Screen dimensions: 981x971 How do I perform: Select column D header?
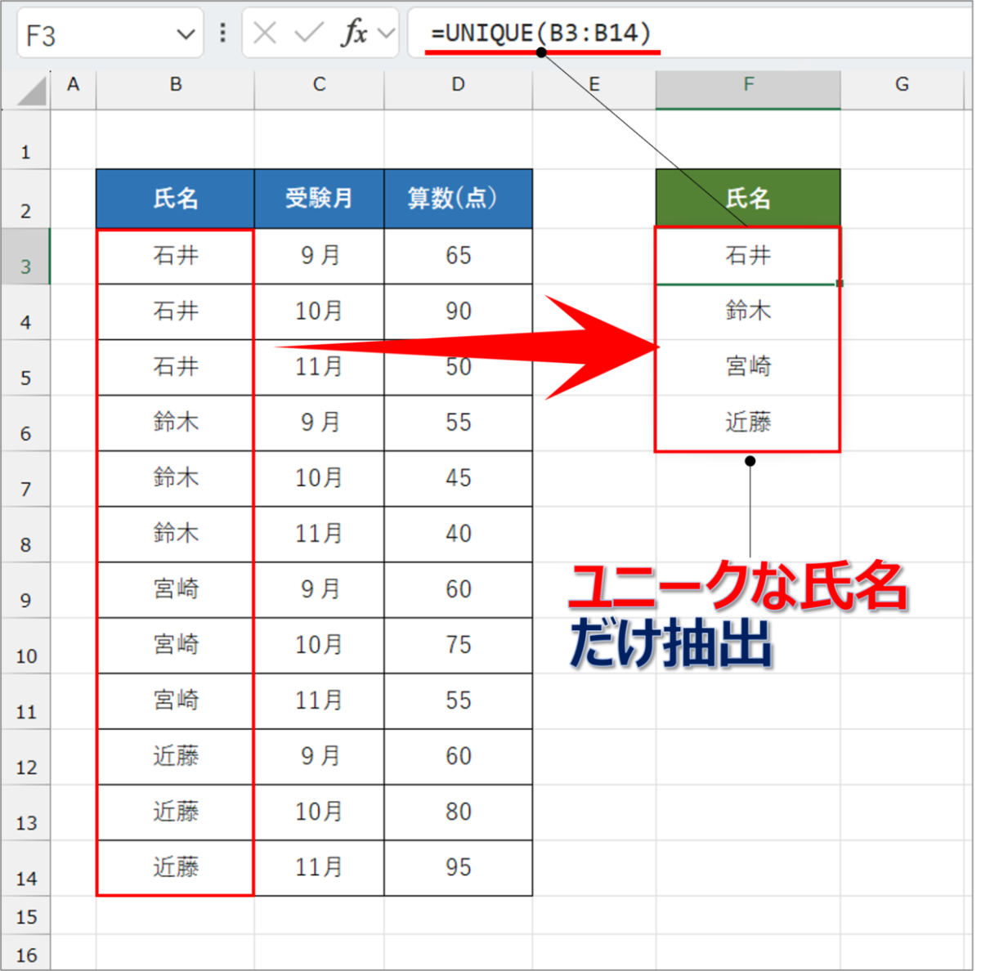(458, 85)
